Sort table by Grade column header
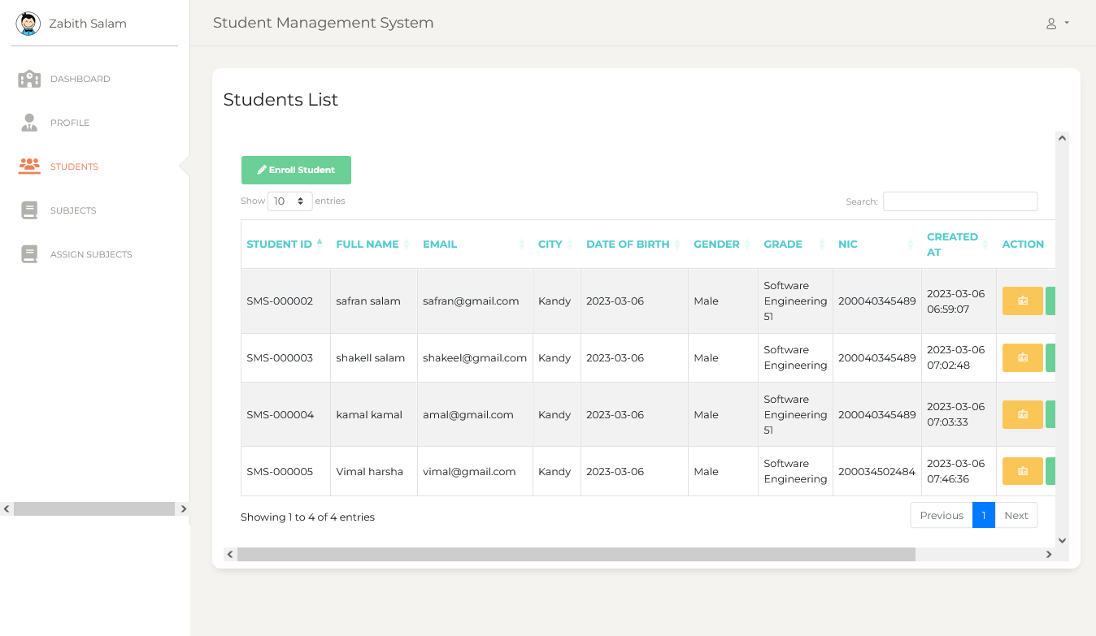This screenshot has height=636, width=1096. 795,244
